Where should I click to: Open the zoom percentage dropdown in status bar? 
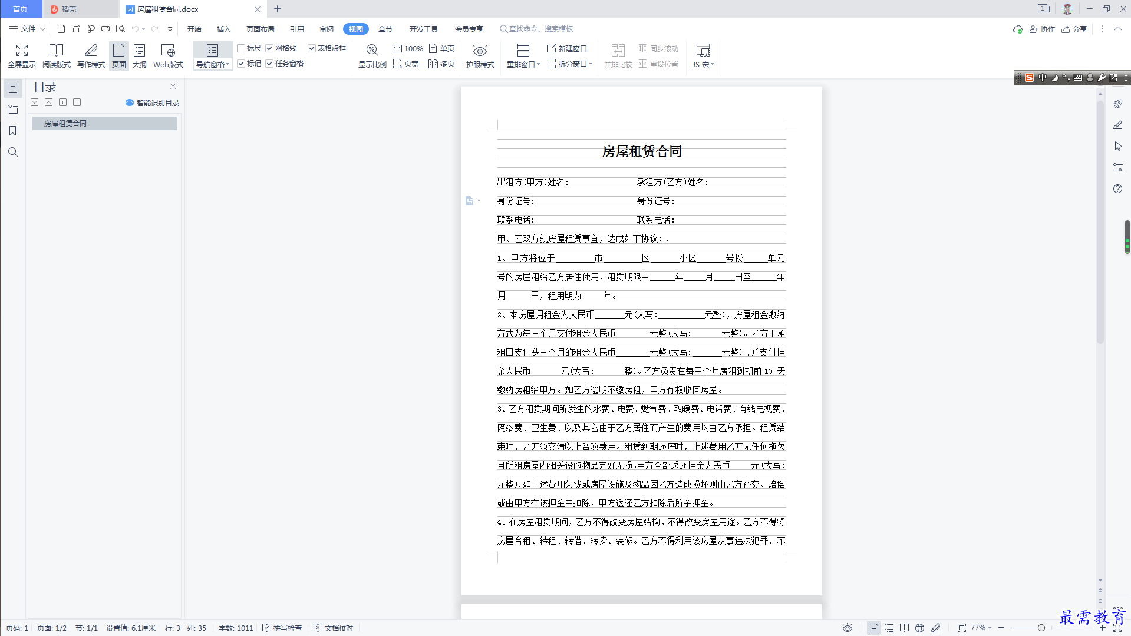coord(981,628)
